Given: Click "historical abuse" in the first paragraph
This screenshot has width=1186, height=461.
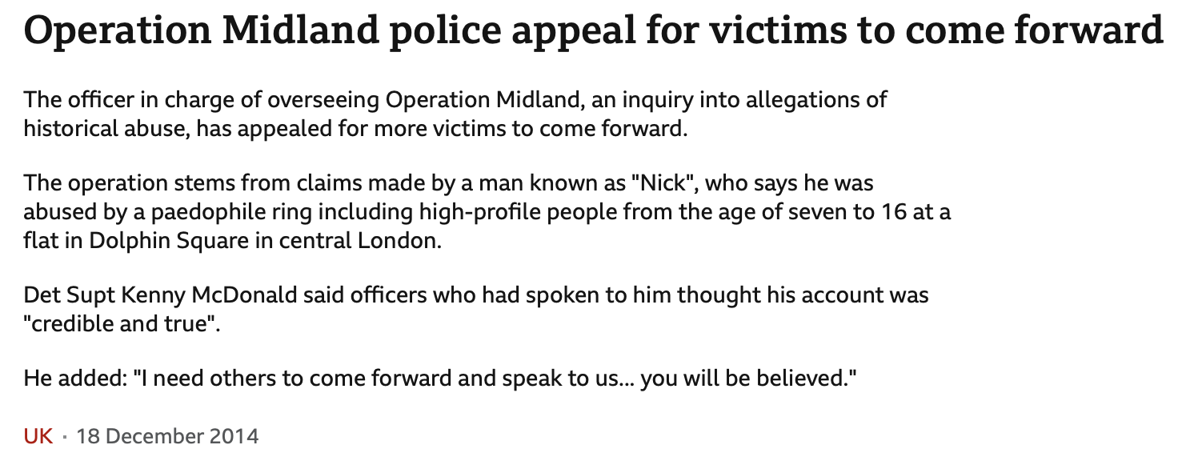Looking at the screenshot, I should [x=101, y=128].
